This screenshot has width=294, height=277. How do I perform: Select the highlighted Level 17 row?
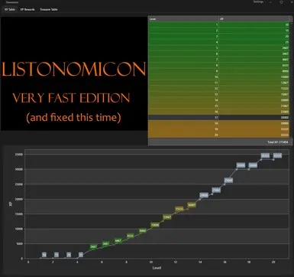click(219, 118)
